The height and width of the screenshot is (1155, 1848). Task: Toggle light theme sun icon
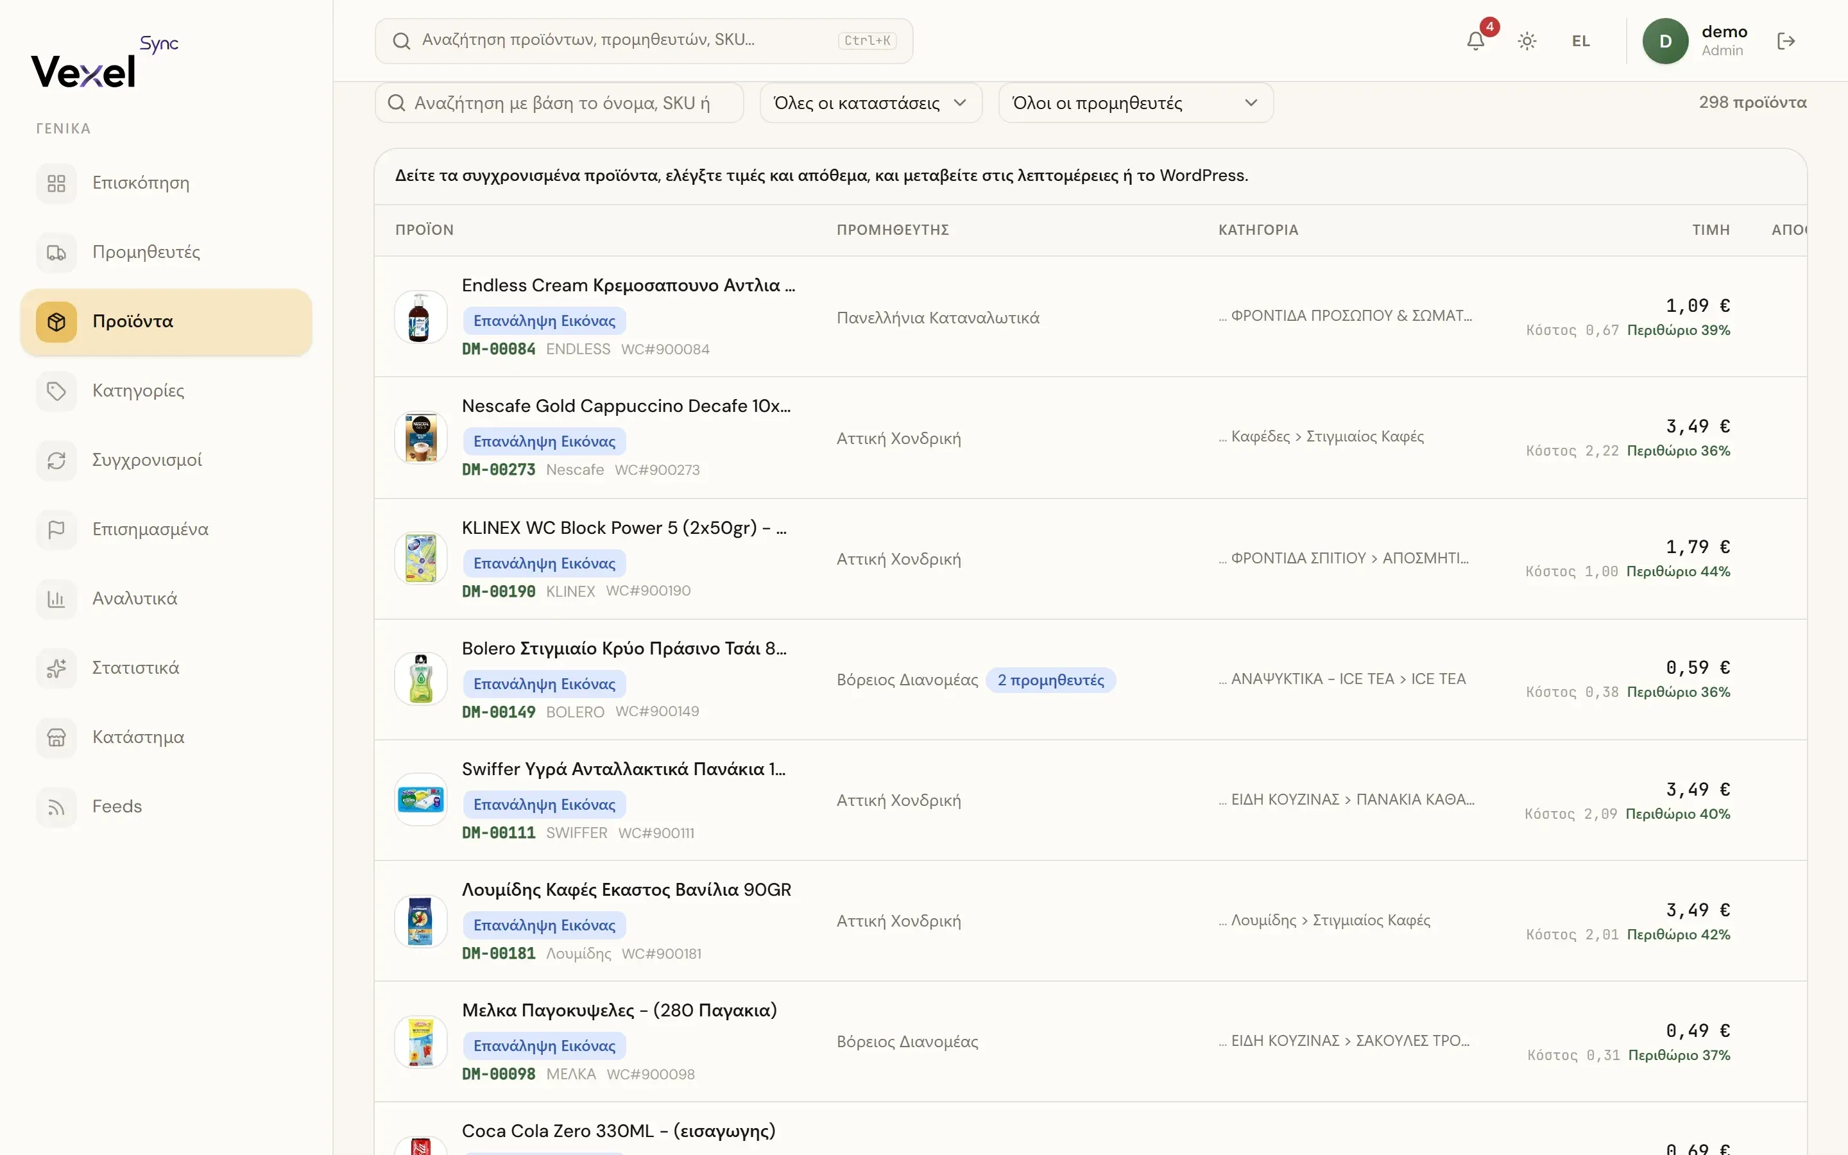(x=1527, y=41)
